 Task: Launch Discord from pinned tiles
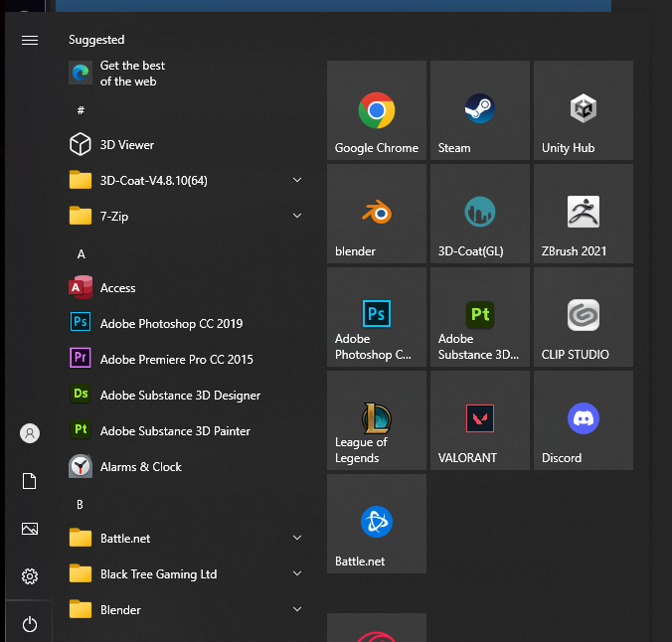pos(583,420)
